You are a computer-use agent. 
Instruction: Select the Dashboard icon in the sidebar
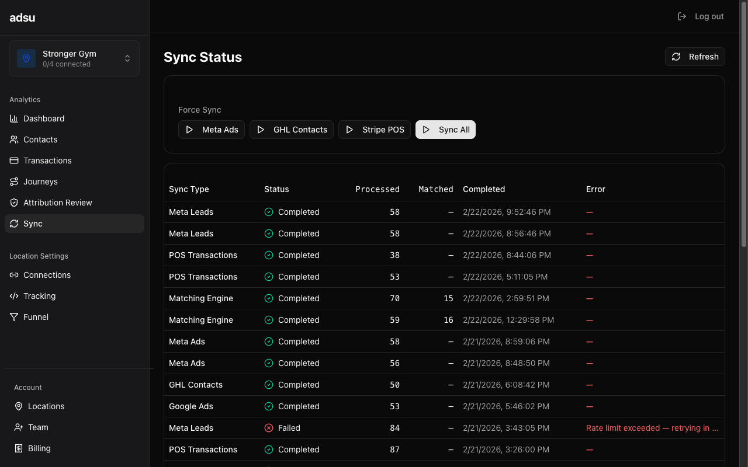[13, 119]
